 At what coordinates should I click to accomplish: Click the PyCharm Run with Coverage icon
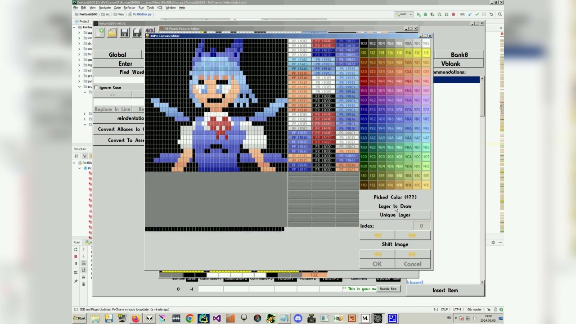coord(432,14)
